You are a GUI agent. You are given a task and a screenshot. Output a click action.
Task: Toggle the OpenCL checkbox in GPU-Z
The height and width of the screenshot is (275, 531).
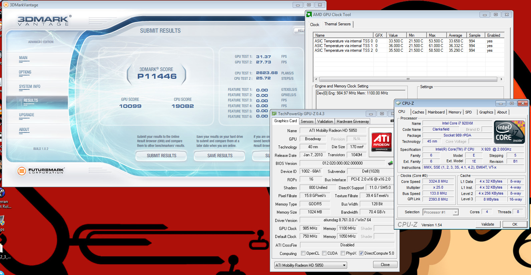(x=303, y=253)
